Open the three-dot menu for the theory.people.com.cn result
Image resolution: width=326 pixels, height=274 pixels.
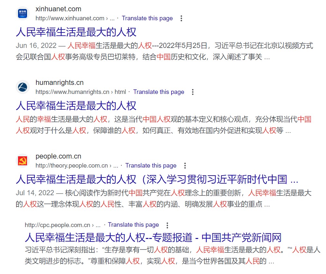[185, 166]
